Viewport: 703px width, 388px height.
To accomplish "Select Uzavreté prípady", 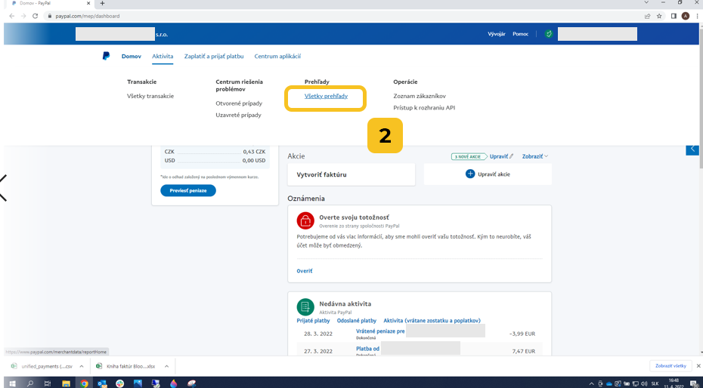I will [238, 115].
